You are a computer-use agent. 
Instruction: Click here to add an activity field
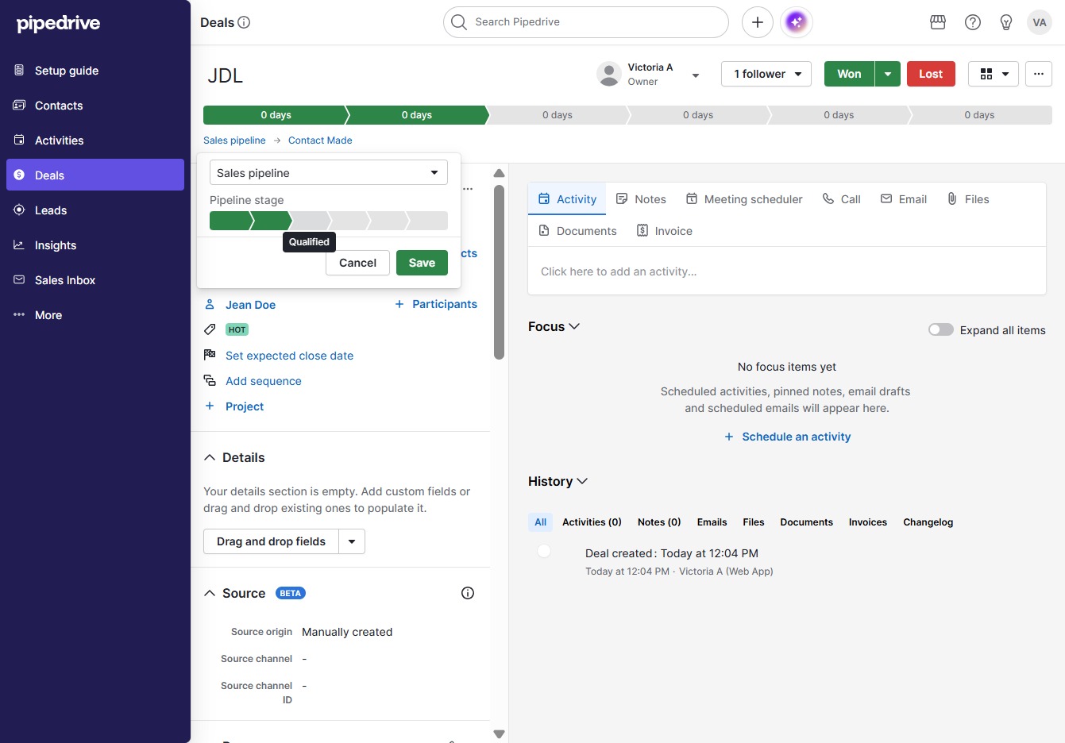tap(787, 271)
